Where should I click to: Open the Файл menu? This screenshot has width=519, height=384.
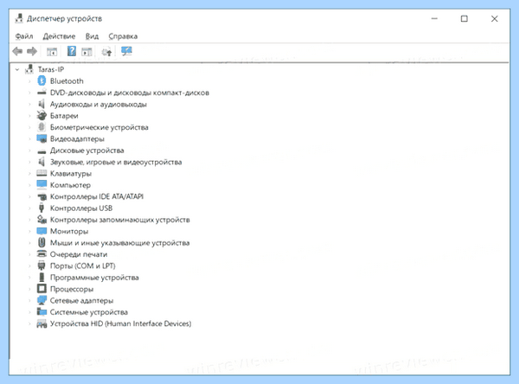24,36
